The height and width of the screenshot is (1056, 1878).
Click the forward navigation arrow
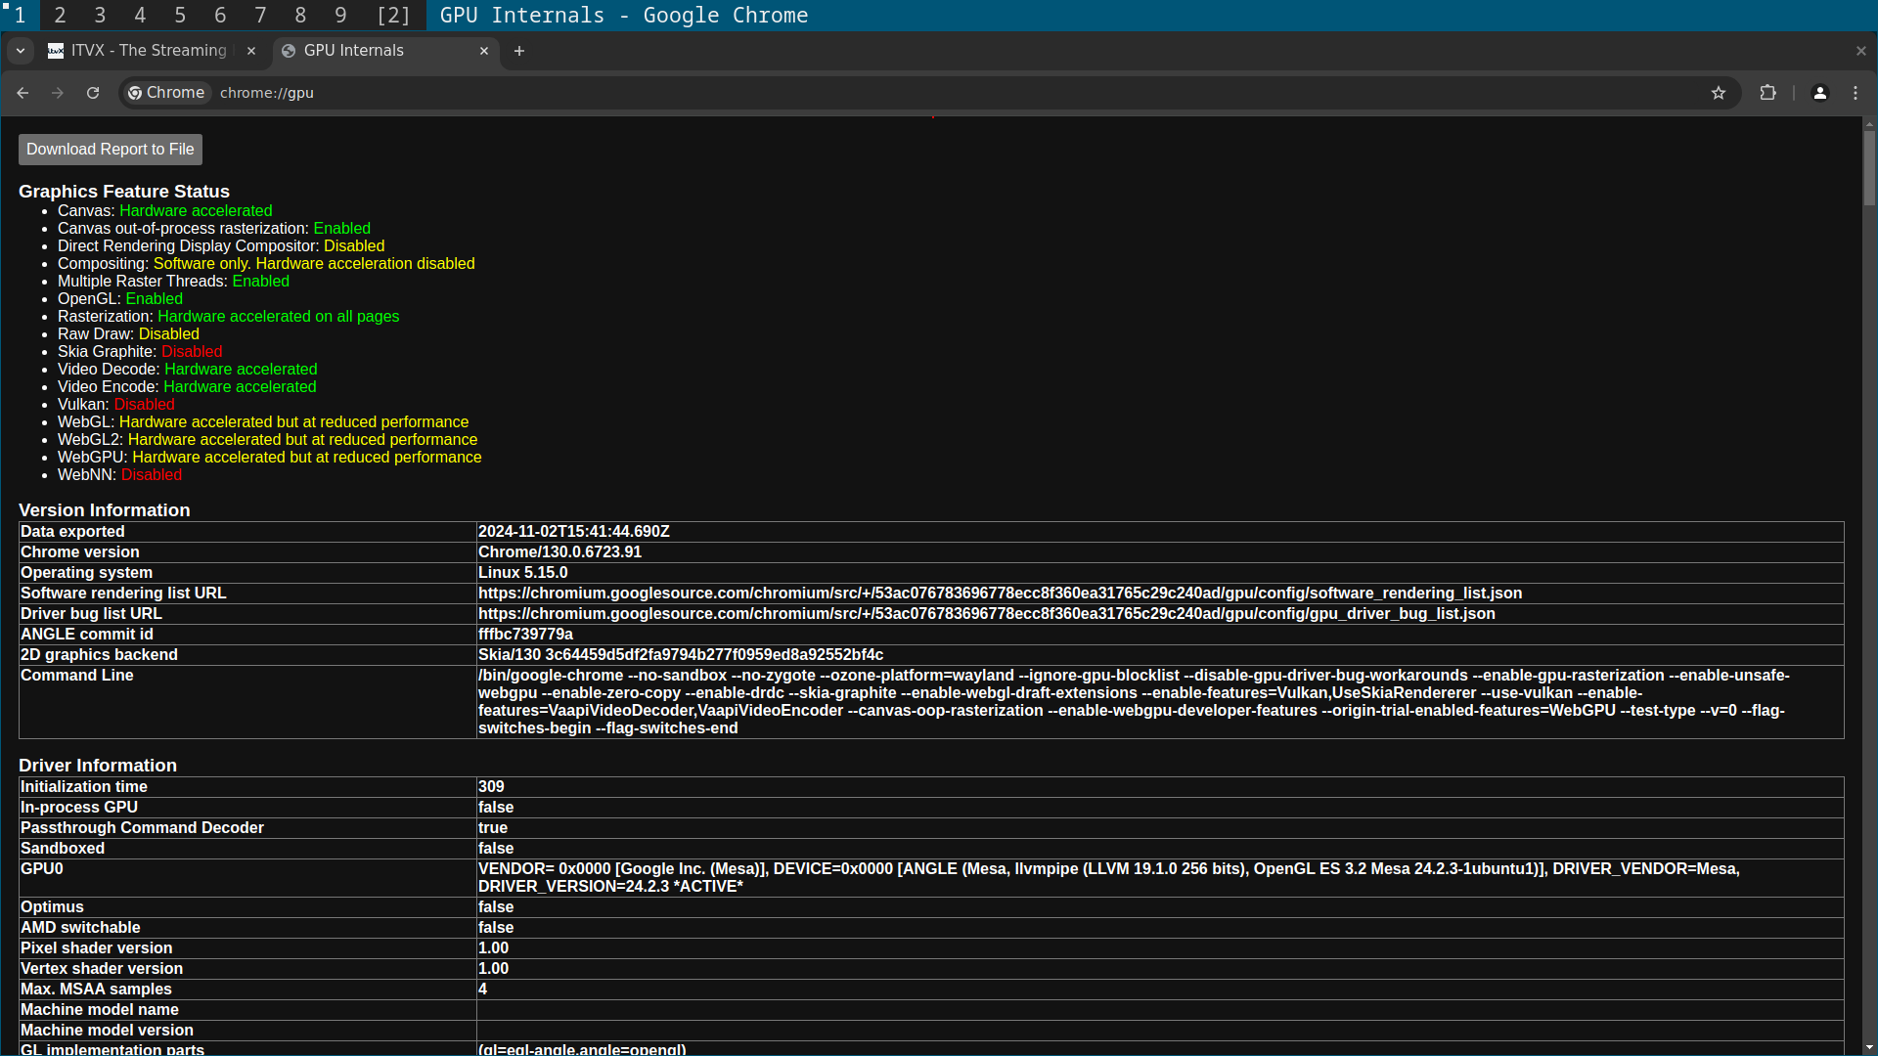[58, 93]
